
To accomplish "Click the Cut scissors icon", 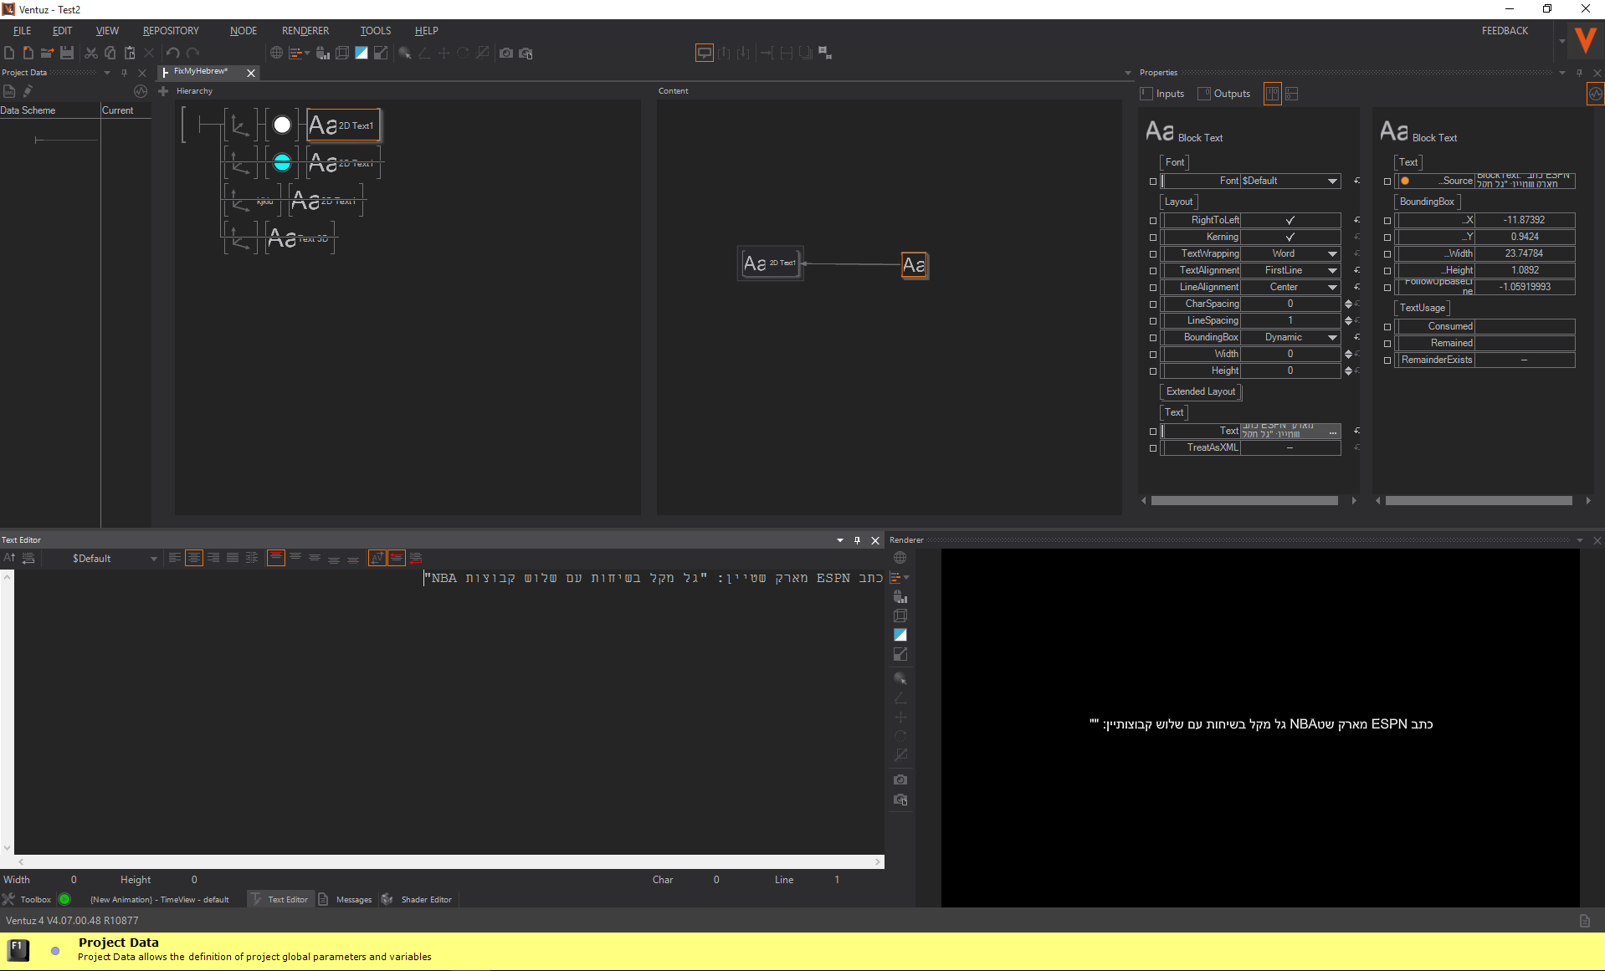I will tap(91, 53).
